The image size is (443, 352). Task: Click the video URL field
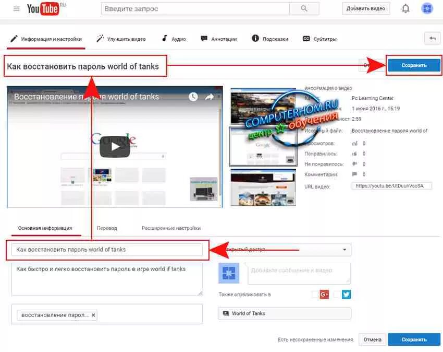coord(391,186)
